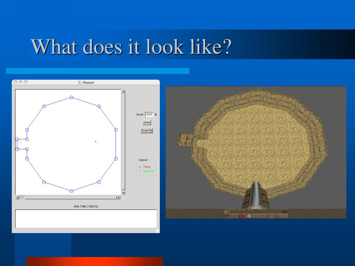This screenshot has height=266, width=355.
Task: Click the Quake game screenshot image
Action: 256,152
